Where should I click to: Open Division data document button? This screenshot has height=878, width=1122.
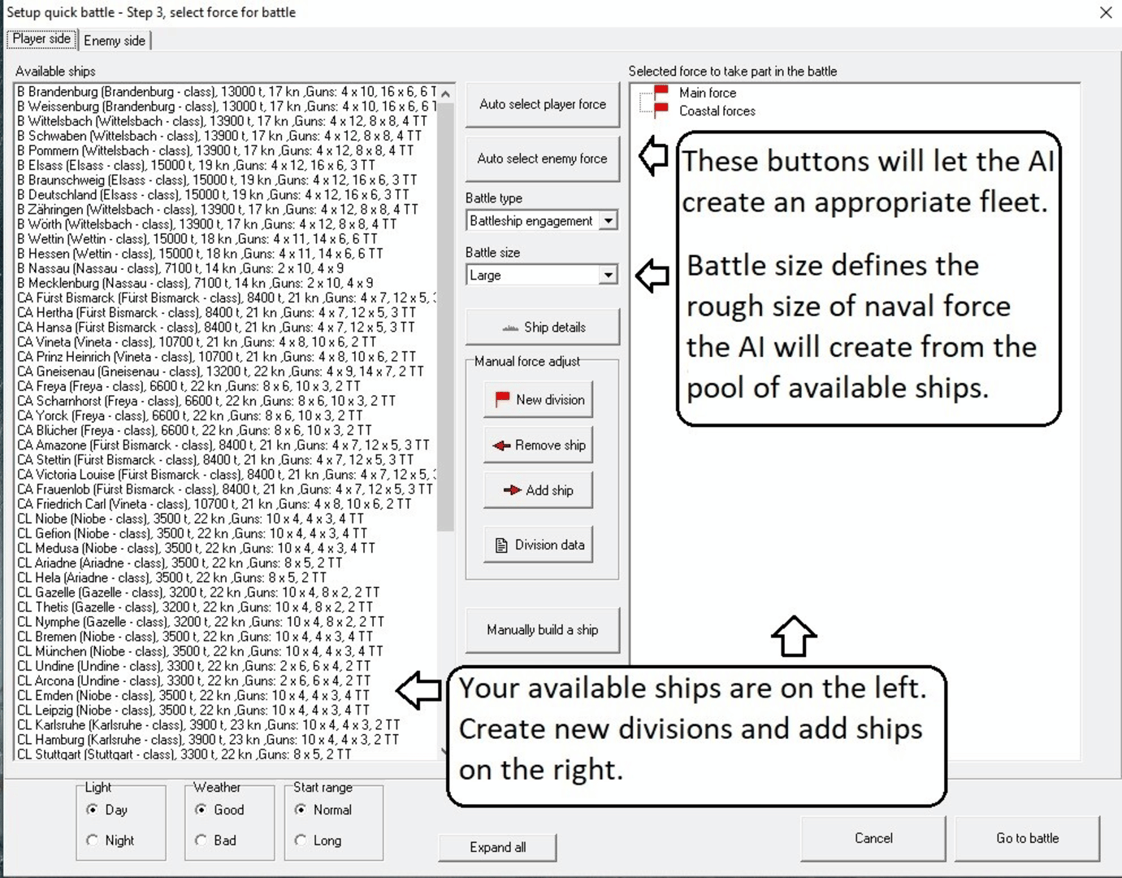[x=538, y=545]
